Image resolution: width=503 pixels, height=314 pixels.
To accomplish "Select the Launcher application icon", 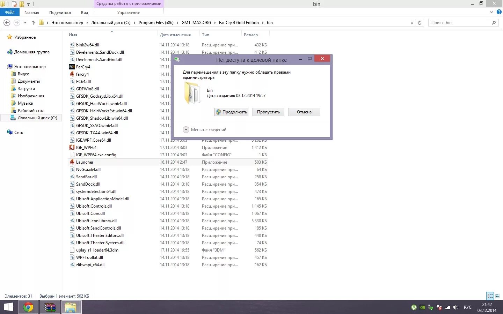I will tap(72, 162).
